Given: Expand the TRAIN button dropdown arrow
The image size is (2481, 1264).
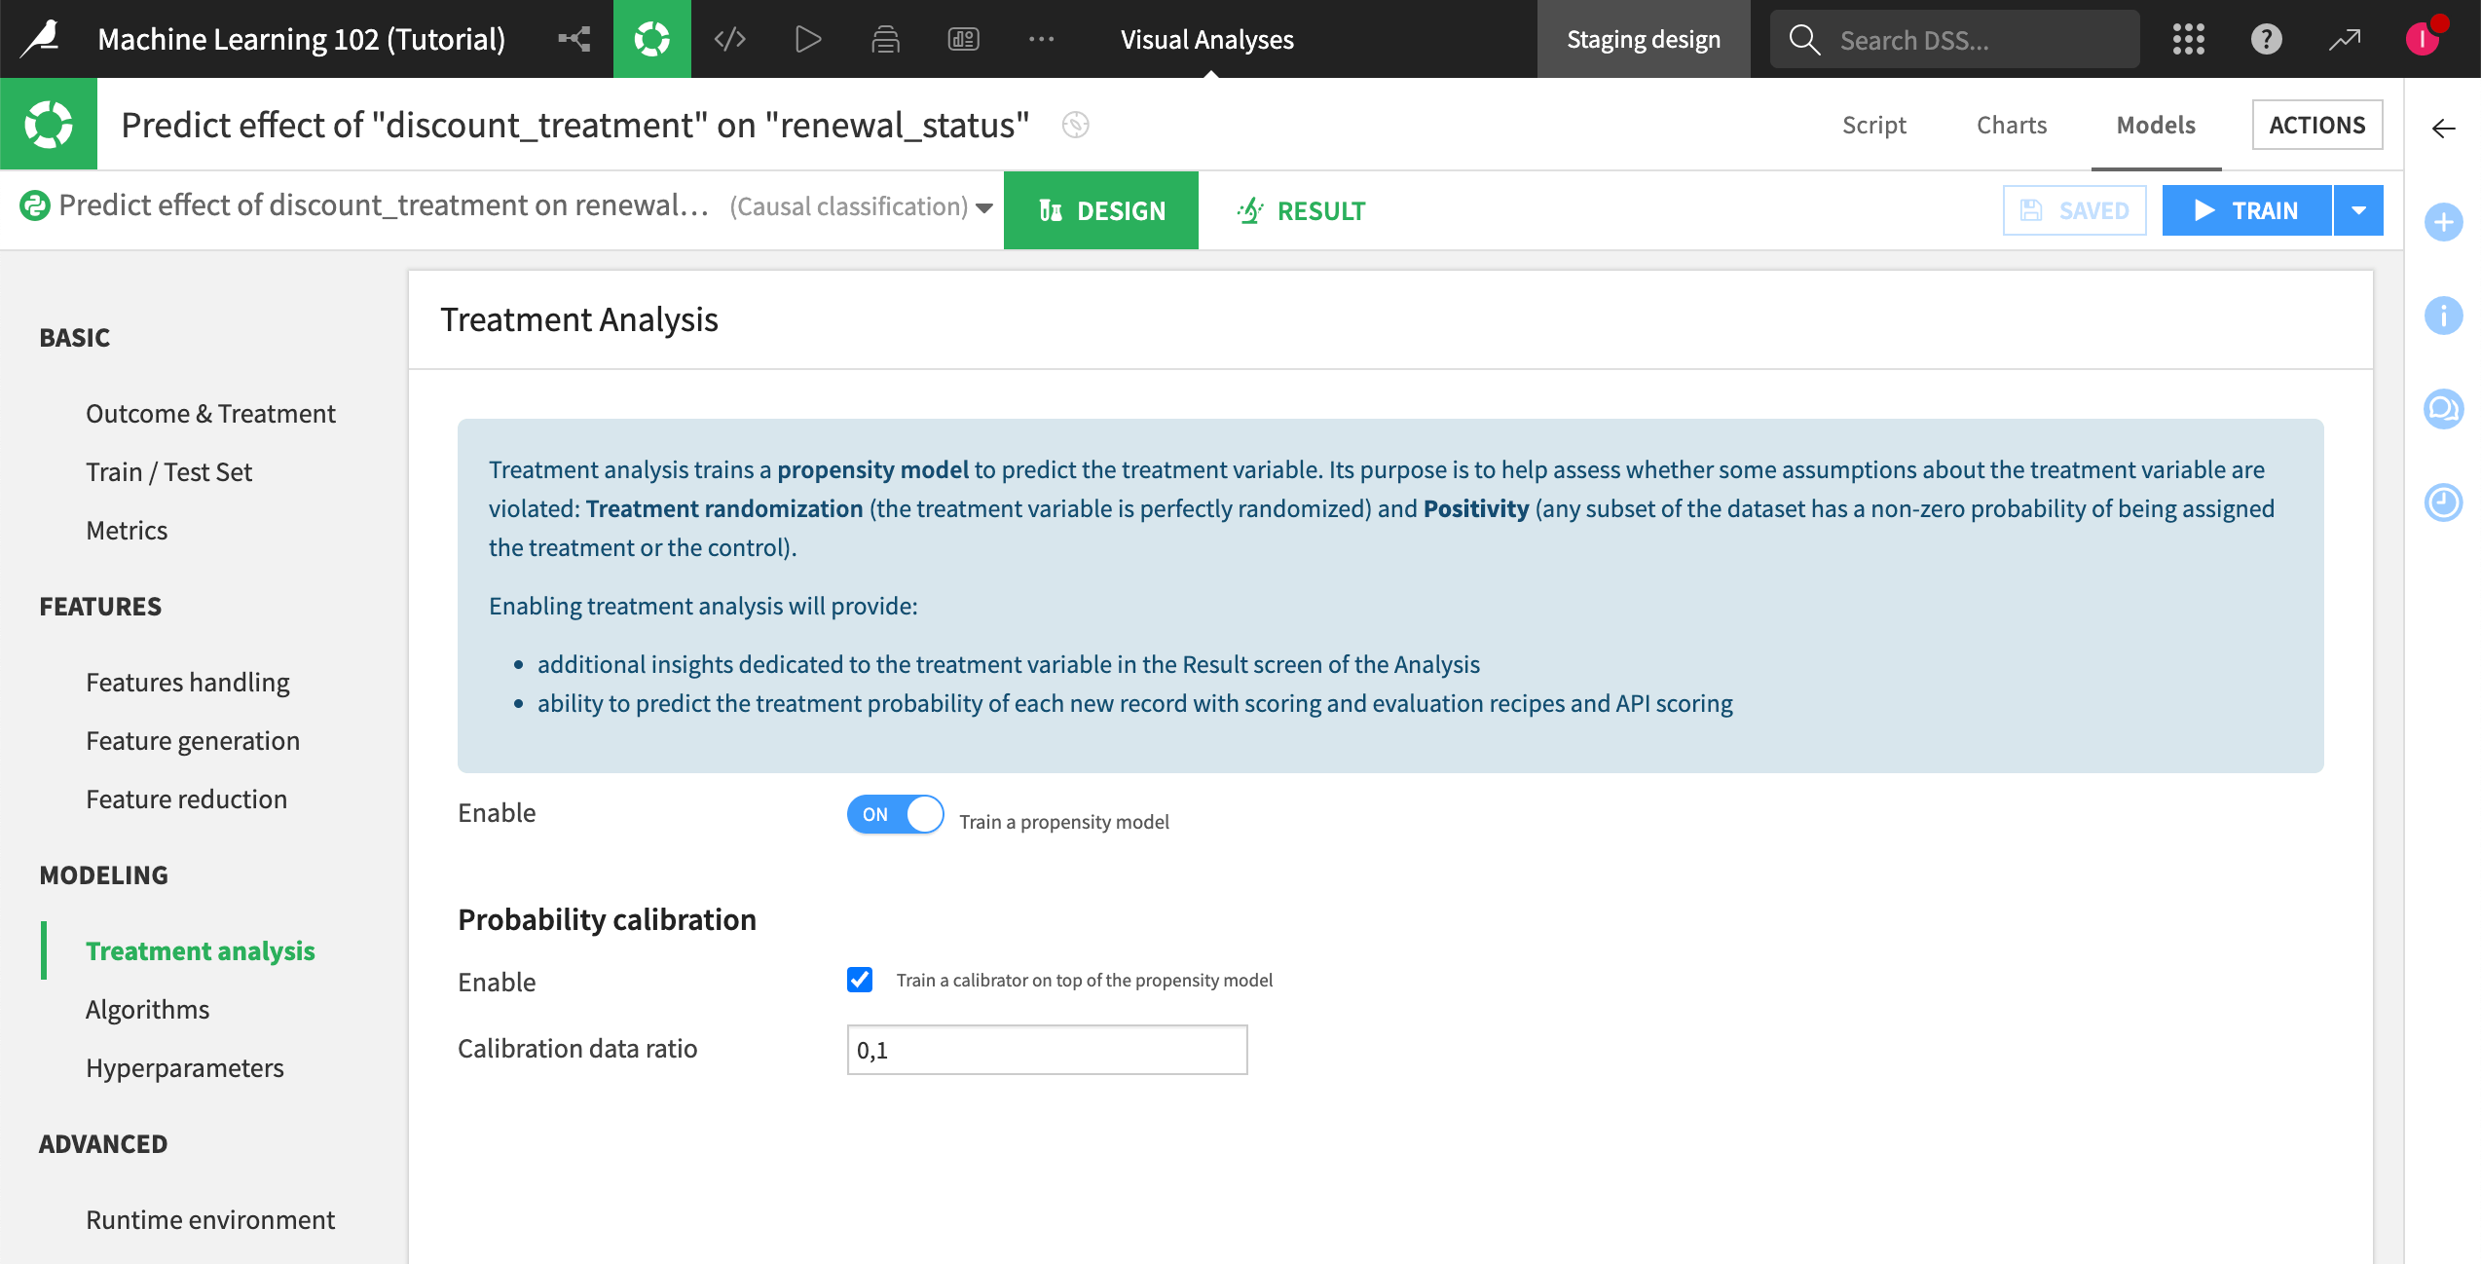Looking at the screenshot, I should point(2358,210).
